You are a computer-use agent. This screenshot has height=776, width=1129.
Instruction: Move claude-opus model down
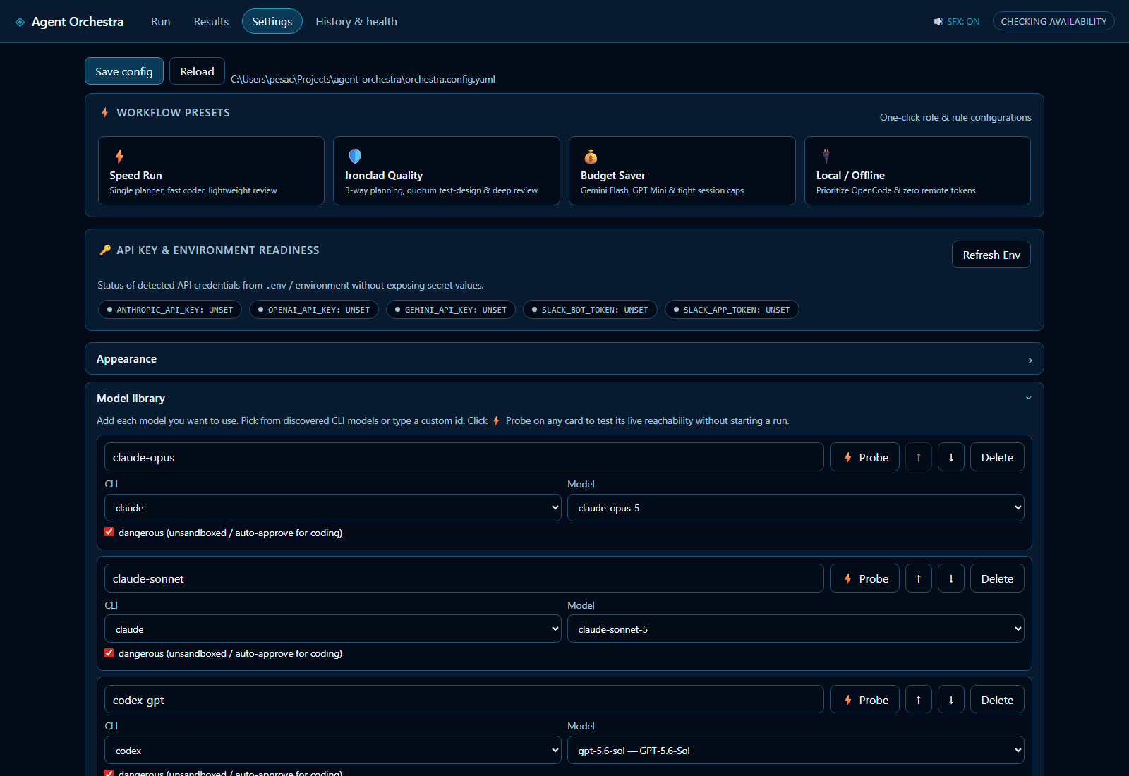(951, 457)
